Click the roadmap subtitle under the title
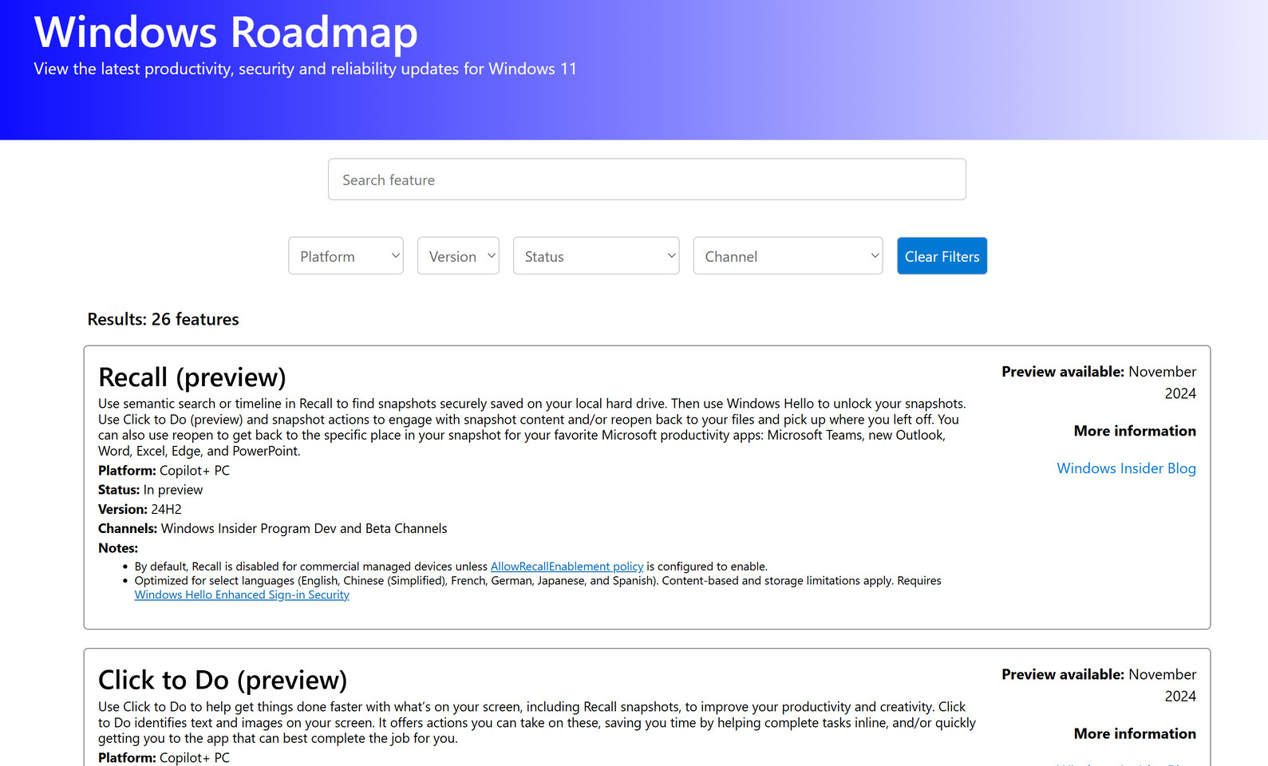Viewport: 1268px width, 766px height. coord(305,69)
